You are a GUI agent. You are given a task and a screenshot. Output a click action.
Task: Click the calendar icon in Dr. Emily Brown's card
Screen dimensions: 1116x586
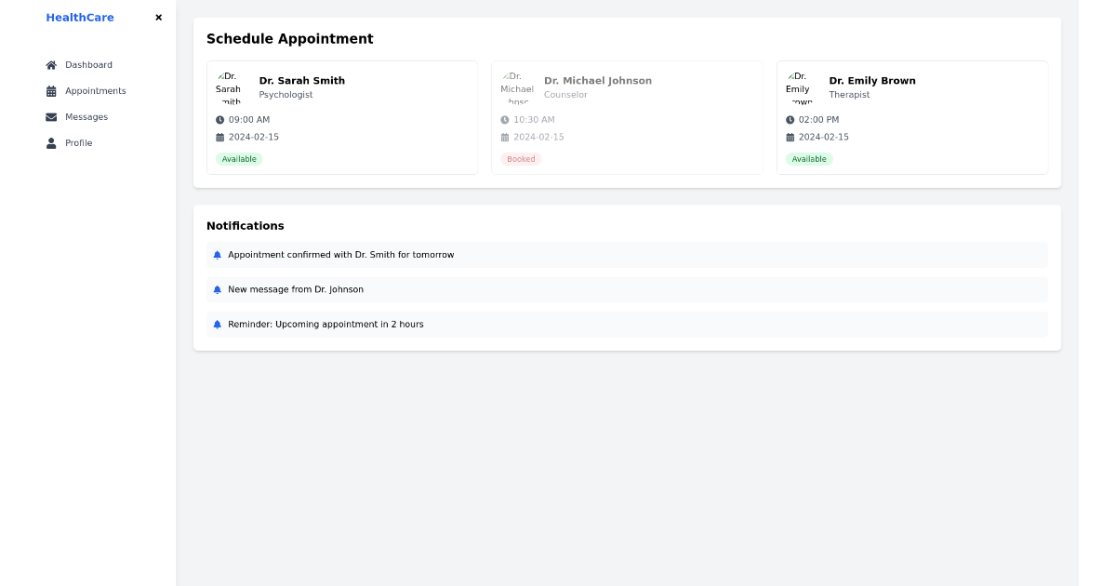[x=790, y=138]
